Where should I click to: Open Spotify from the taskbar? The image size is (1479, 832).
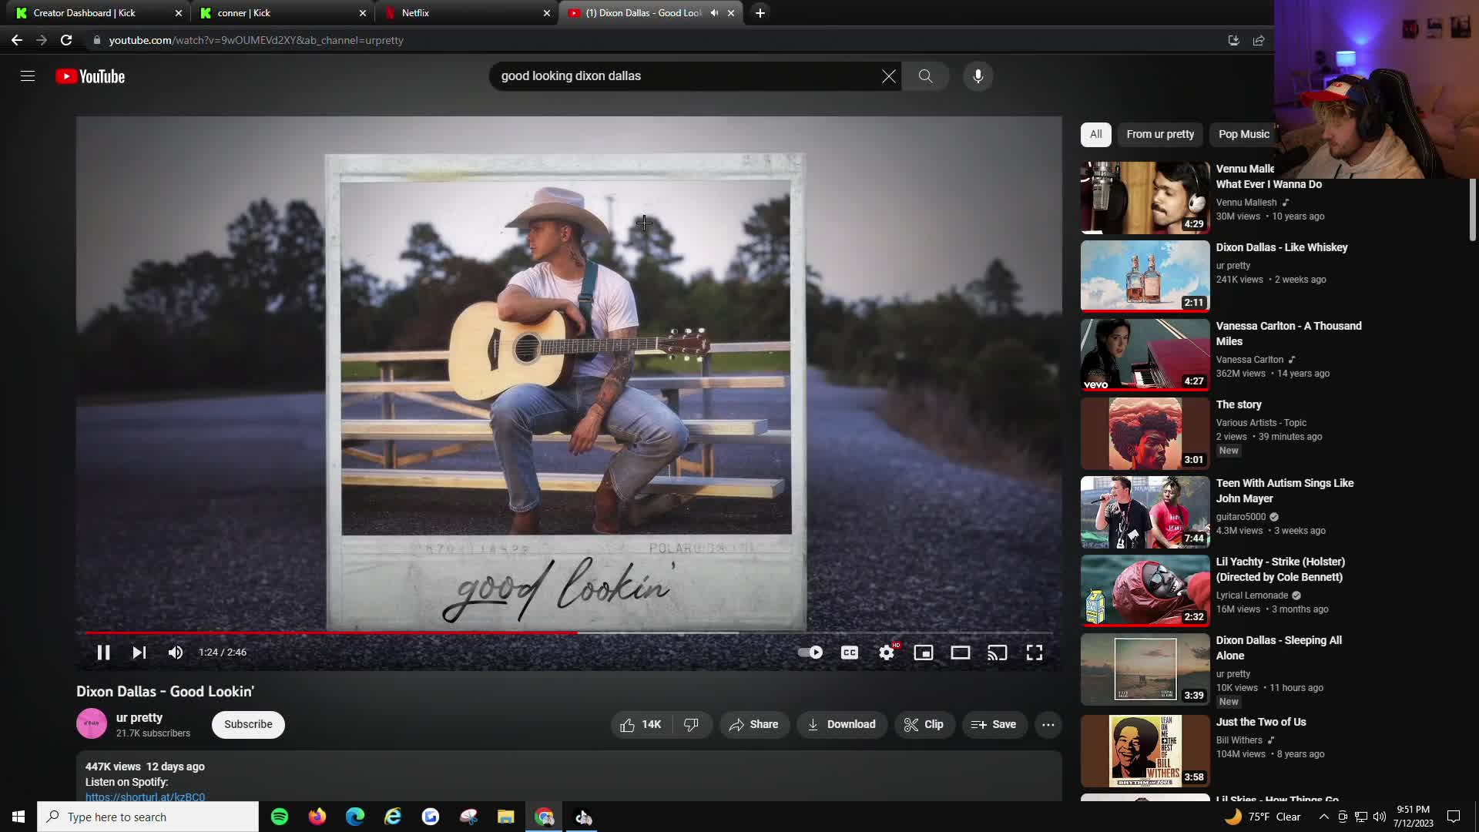point(280,817)
